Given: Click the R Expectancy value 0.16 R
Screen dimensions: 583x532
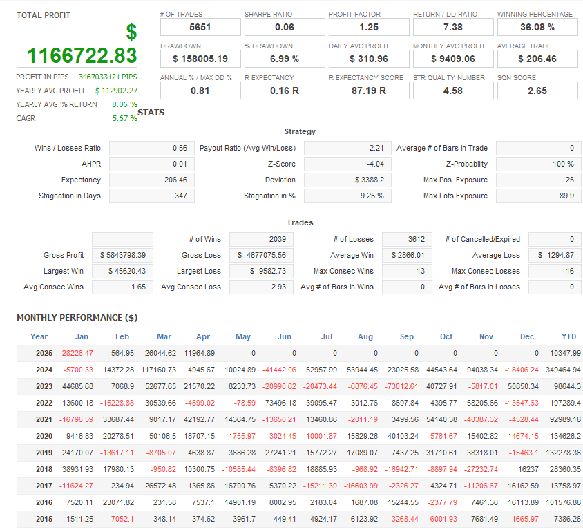Looking at the screenshot, I should point(285,91).
